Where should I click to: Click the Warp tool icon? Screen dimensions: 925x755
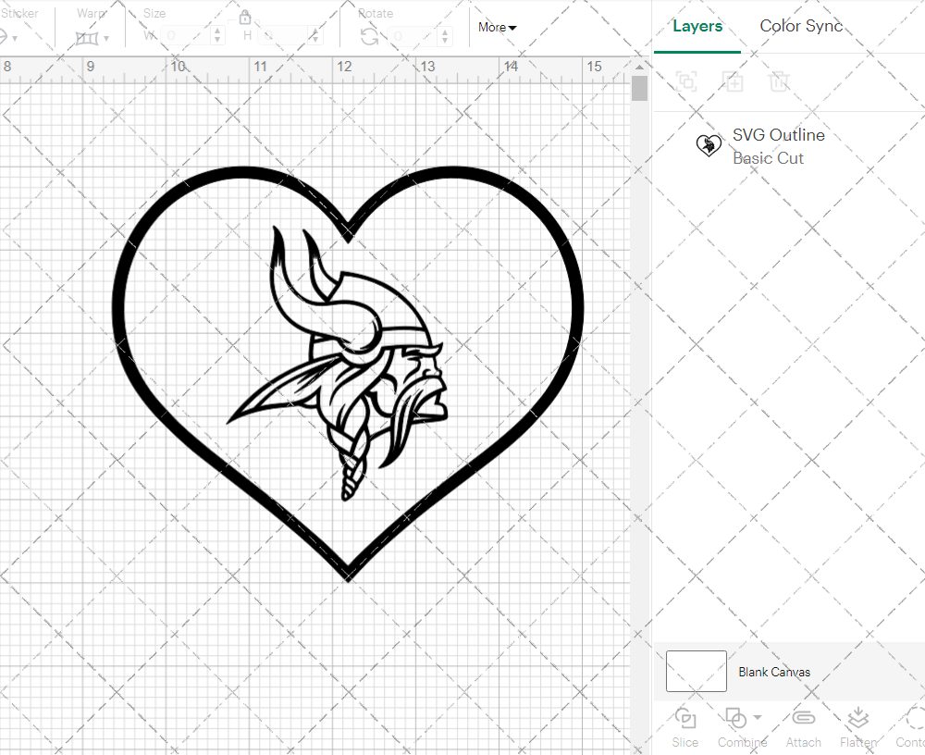[87, 38]
